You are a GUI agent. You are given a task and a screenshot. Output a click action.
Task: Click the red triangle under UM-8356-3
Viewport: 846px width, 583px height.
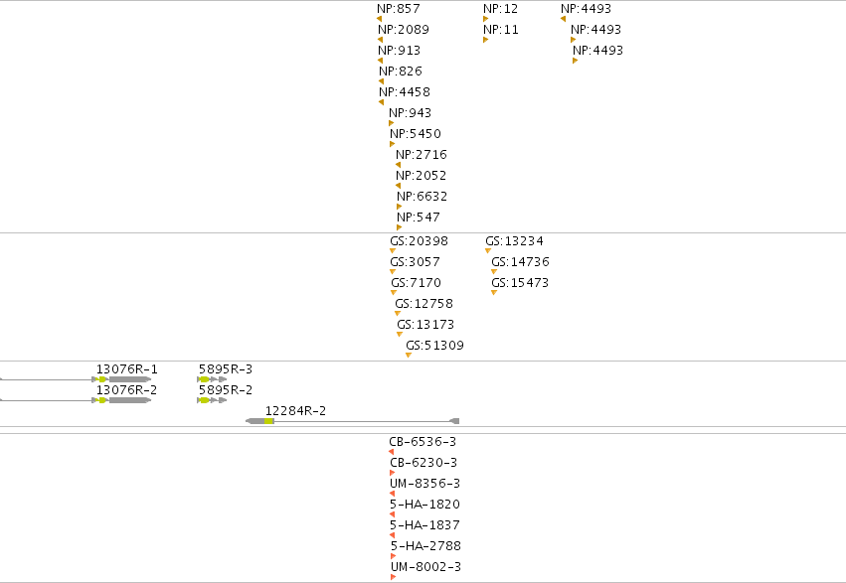point(392,494)
